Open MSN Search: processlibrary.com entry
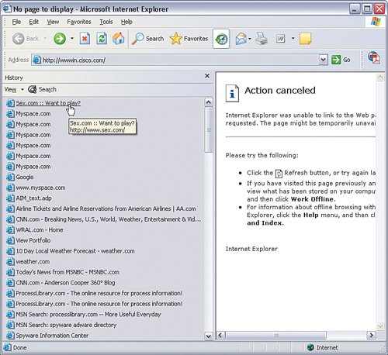 88,314
